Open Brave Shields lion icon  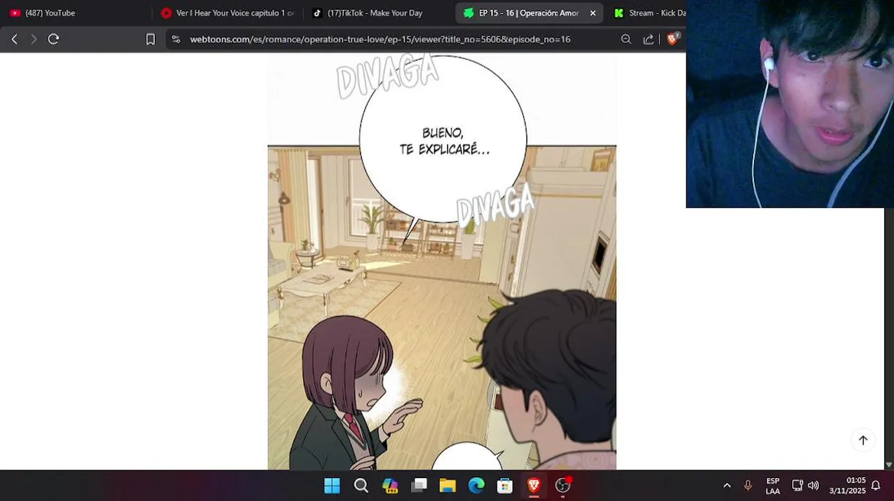(672, 39)
